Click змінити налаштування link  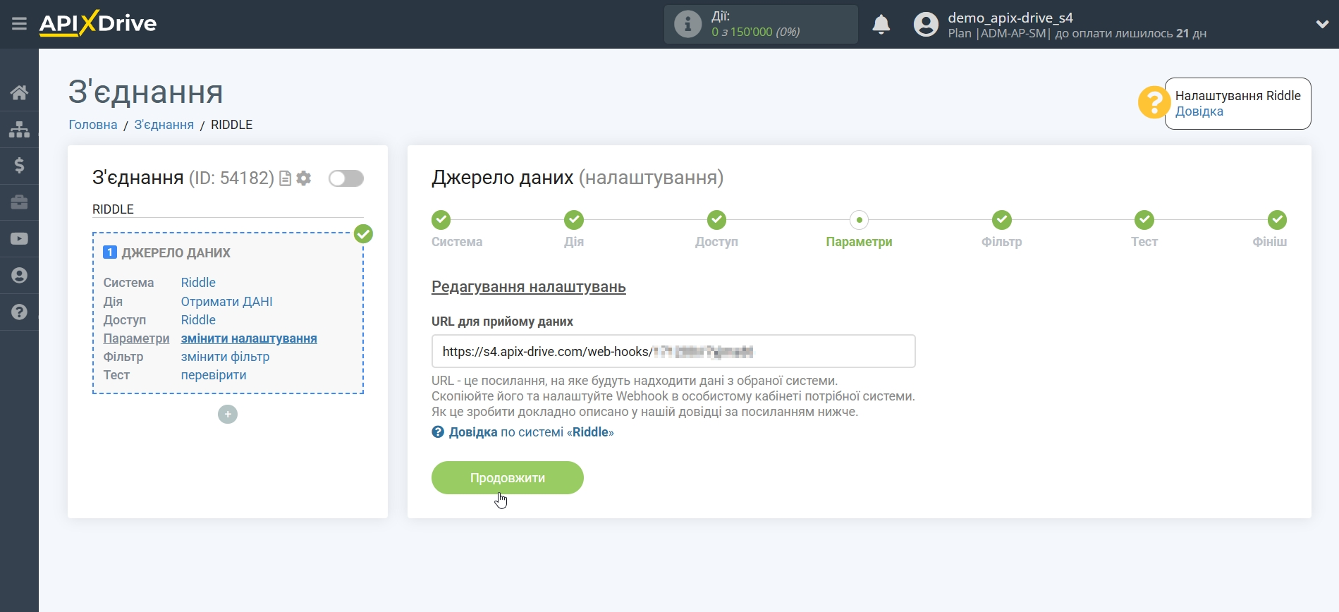[249, 338]
